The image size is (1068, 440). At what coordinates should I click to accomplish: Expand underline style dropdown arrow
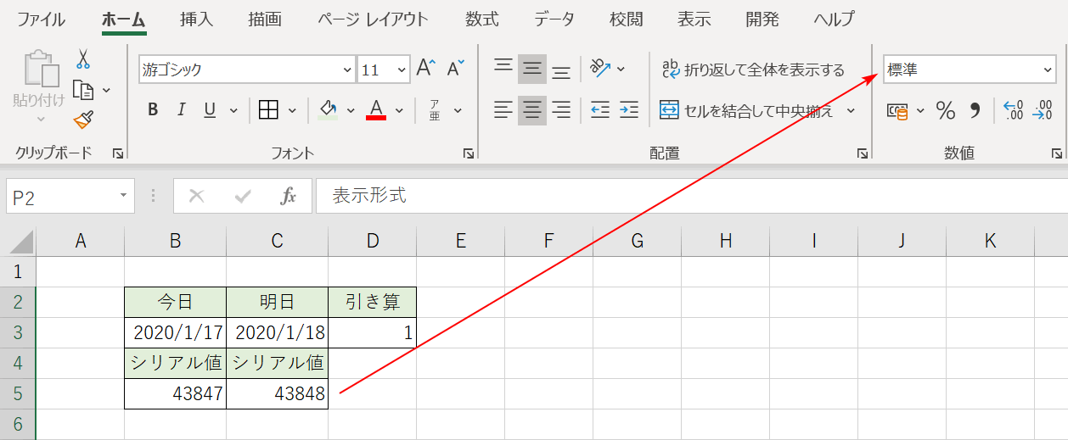tap(233, 110)
